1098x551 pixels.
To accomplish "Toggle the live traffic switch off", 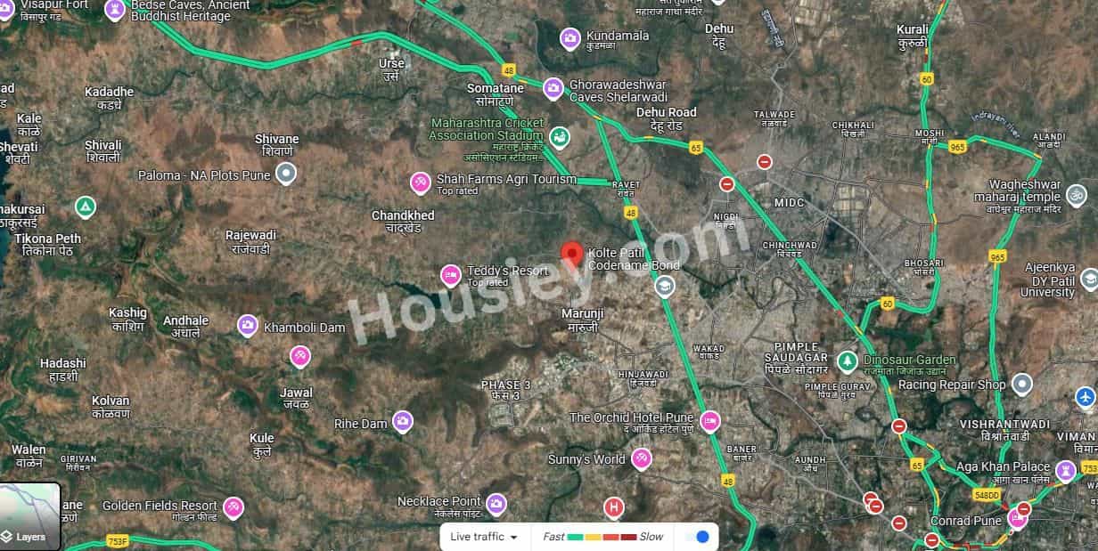I will (699, 537).
